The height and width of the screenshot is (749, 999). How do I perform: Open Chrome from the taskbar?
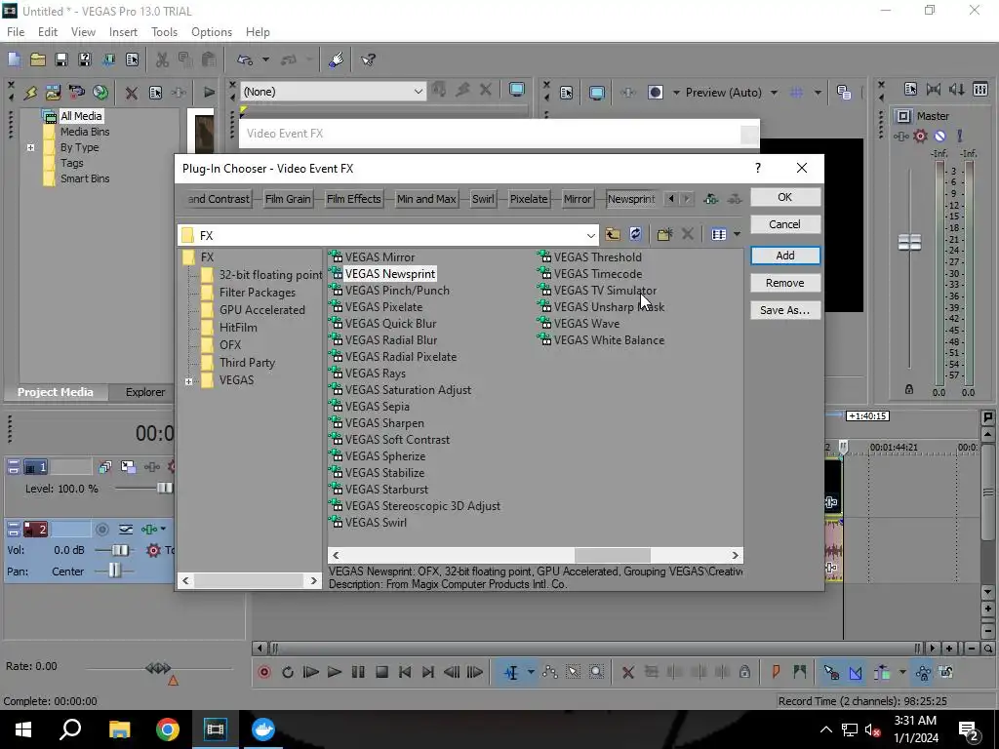tap(168, 729)
